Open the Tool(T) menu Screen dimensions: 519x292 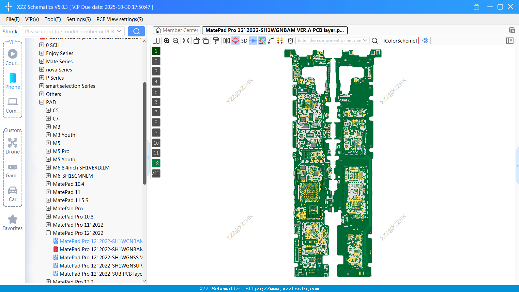(x=52, y=19)
